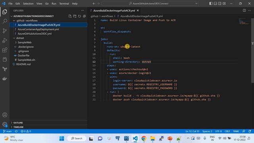Image resolution: width=254 pixels, height=143 pixels.
Task: Go forward using navigation arrow
Action: tap(98, 4)
